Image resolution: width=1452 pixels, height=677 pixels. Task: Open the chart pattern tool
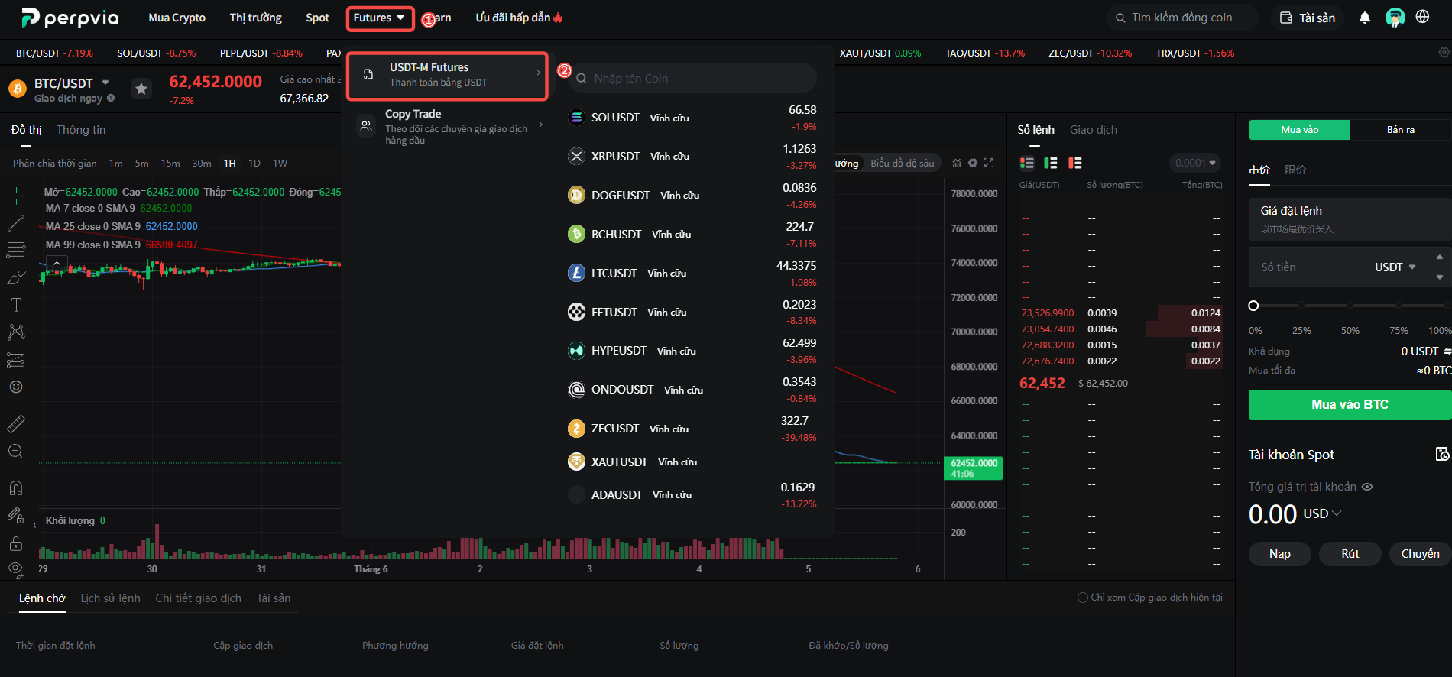coord(16,332)
